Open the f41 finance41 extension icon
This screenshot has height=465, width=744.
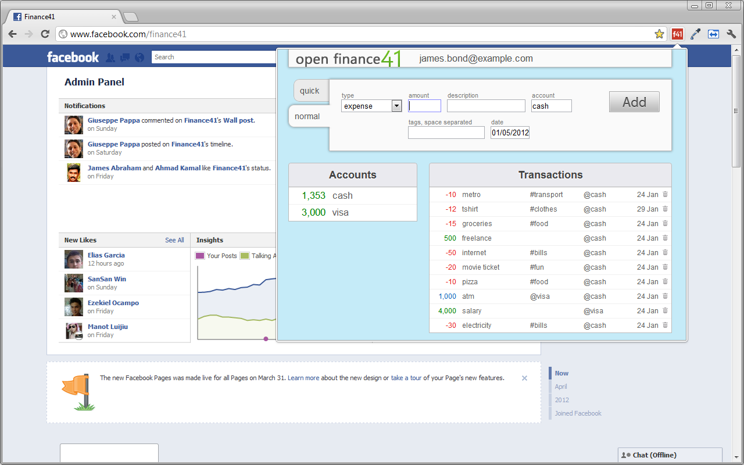[677, 34]
